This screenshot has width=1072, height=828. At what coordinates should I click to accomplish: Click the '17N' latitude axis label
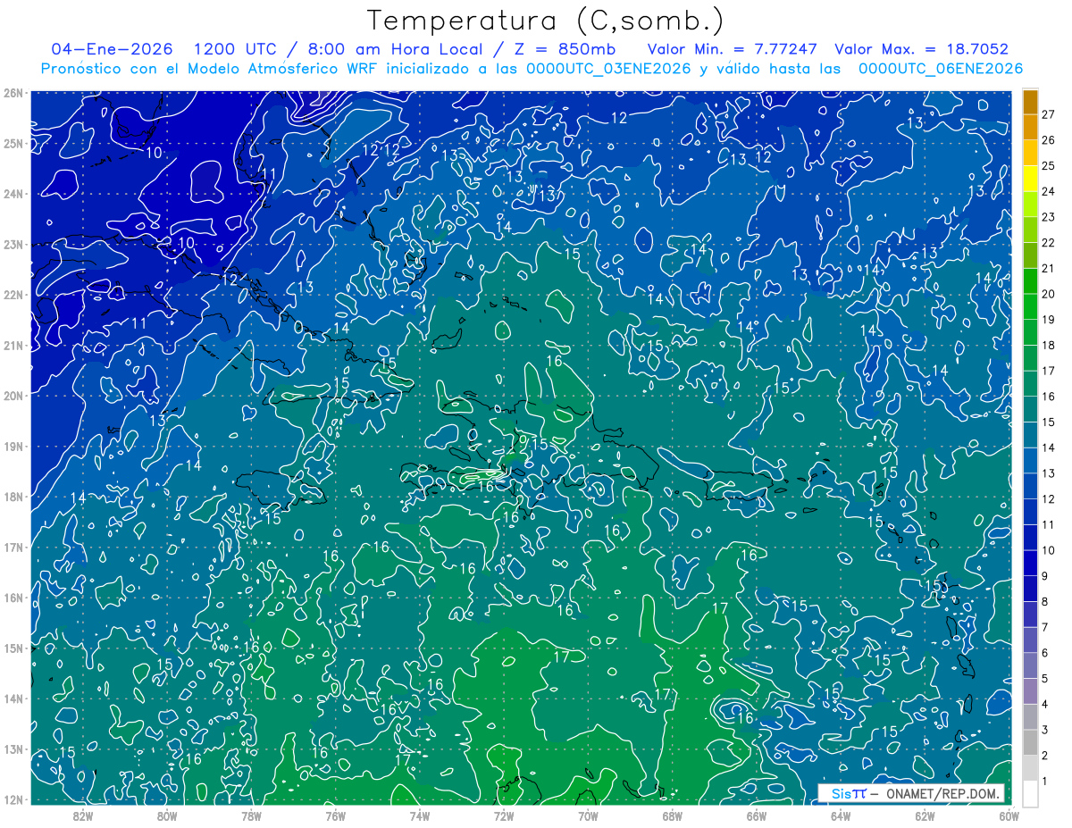[x=13, y=547]
